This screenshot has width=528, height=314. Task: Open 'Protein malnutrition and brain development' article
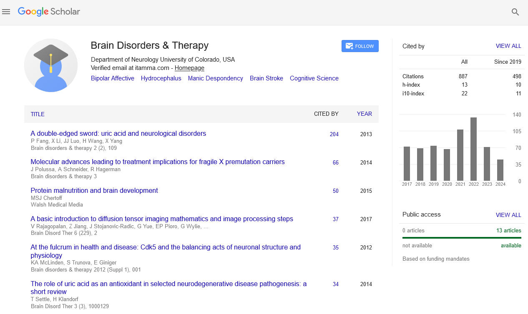94,190
